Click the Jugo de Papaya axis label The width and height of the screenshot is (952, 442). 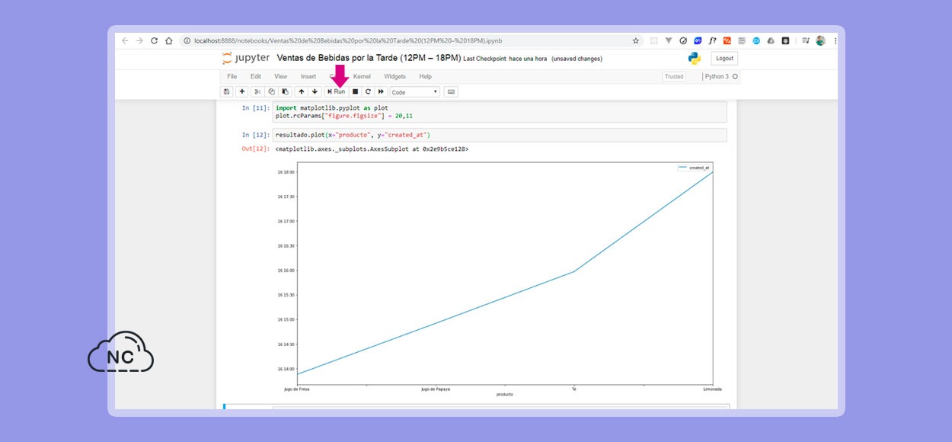point(436,389)
